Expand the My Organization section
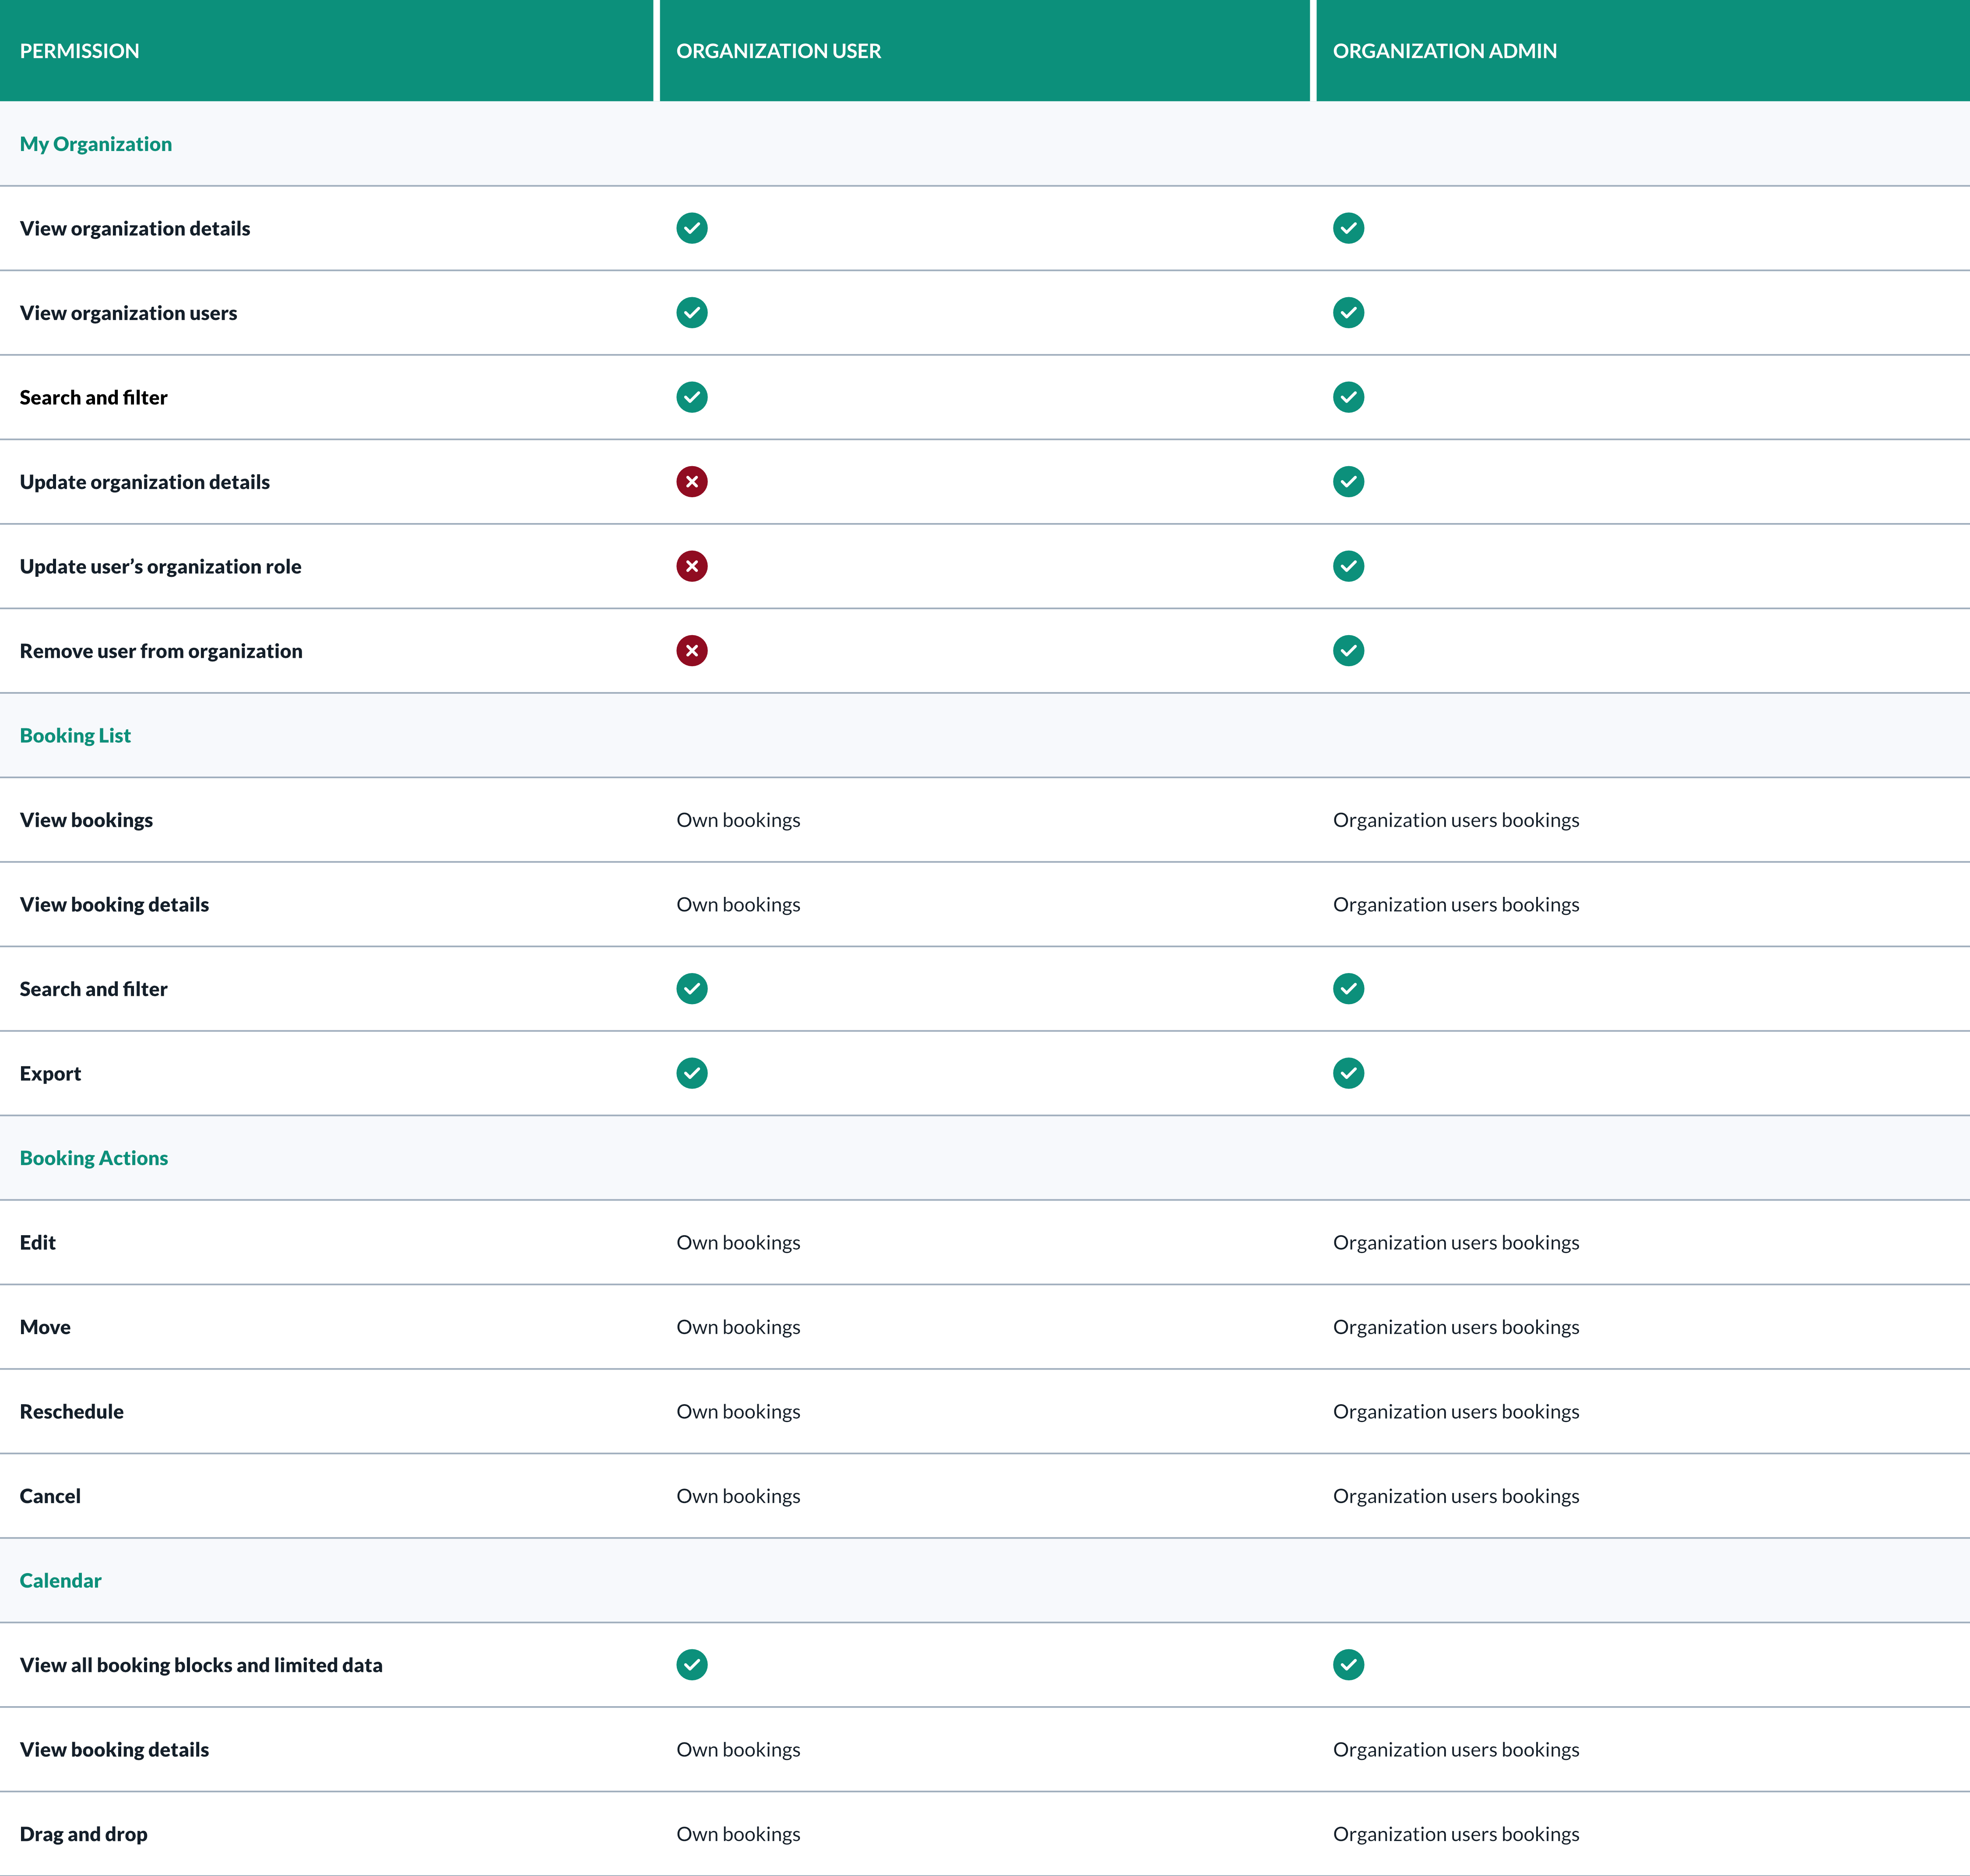This screenshot has height=1876, width=1970. 95,143
